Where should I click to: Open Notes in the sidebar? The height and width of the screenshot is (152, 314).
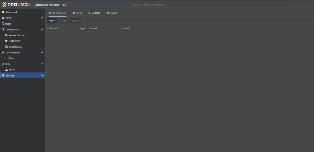pyautogui.click(x=23, y=24)
